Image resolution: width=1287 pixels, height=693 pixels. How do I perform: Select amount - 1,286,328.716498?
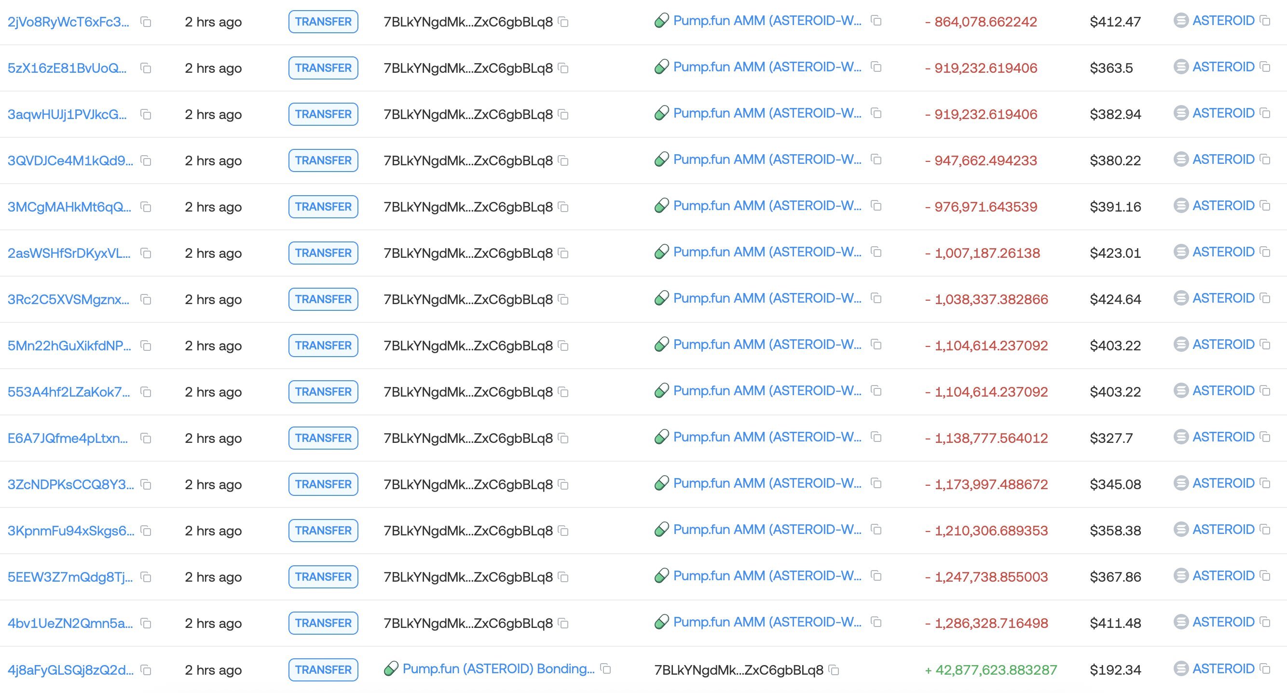pos(986,623)
